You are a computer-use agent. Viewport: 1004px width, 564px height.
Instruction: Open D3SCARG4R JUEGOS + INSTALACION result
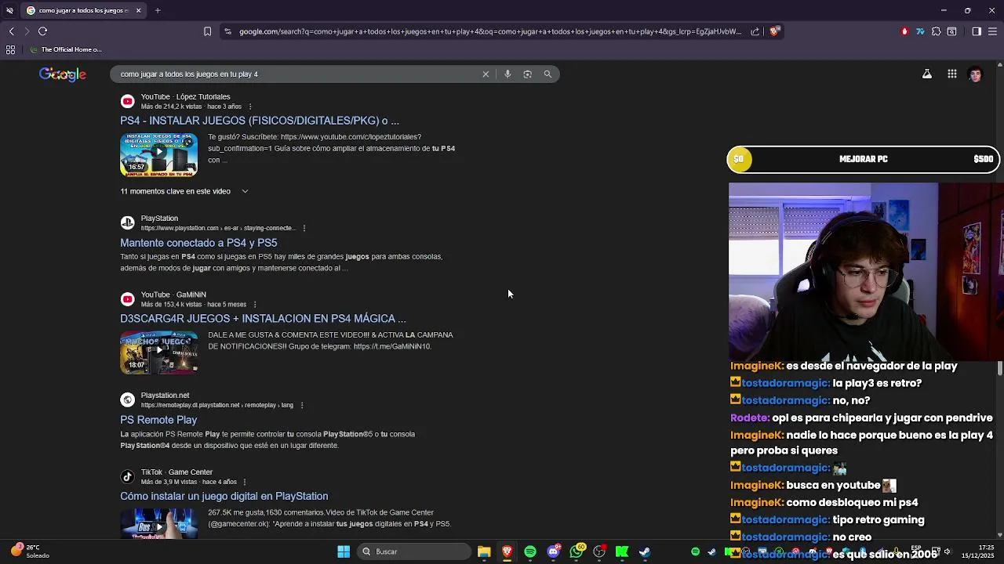click(263, 319)
